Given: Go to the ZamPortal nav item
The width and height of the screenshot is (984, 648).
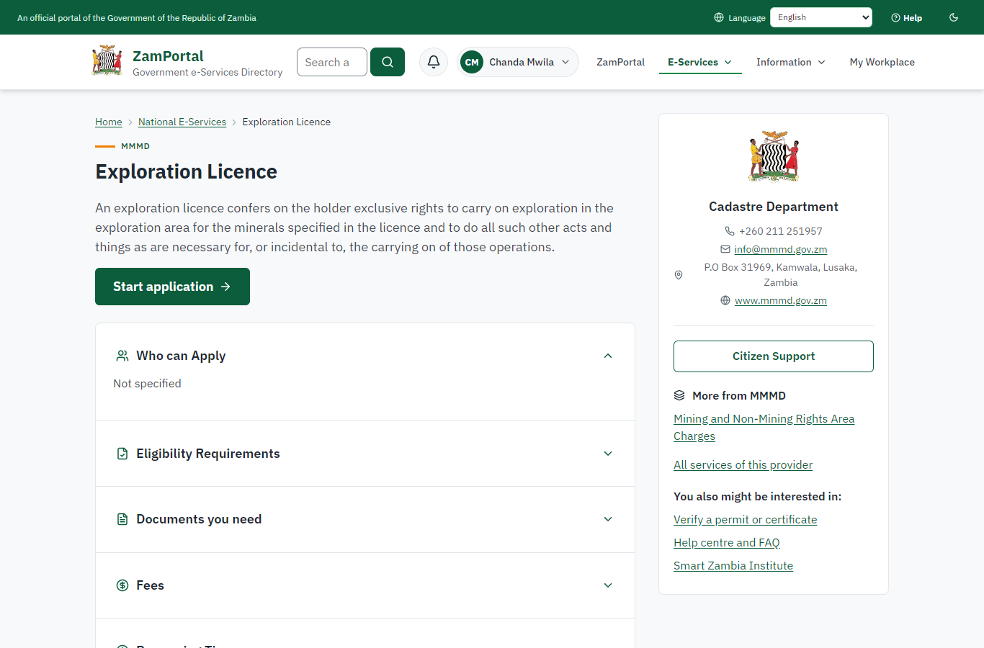Looking at the screenshot, I should tap(620, 62).
